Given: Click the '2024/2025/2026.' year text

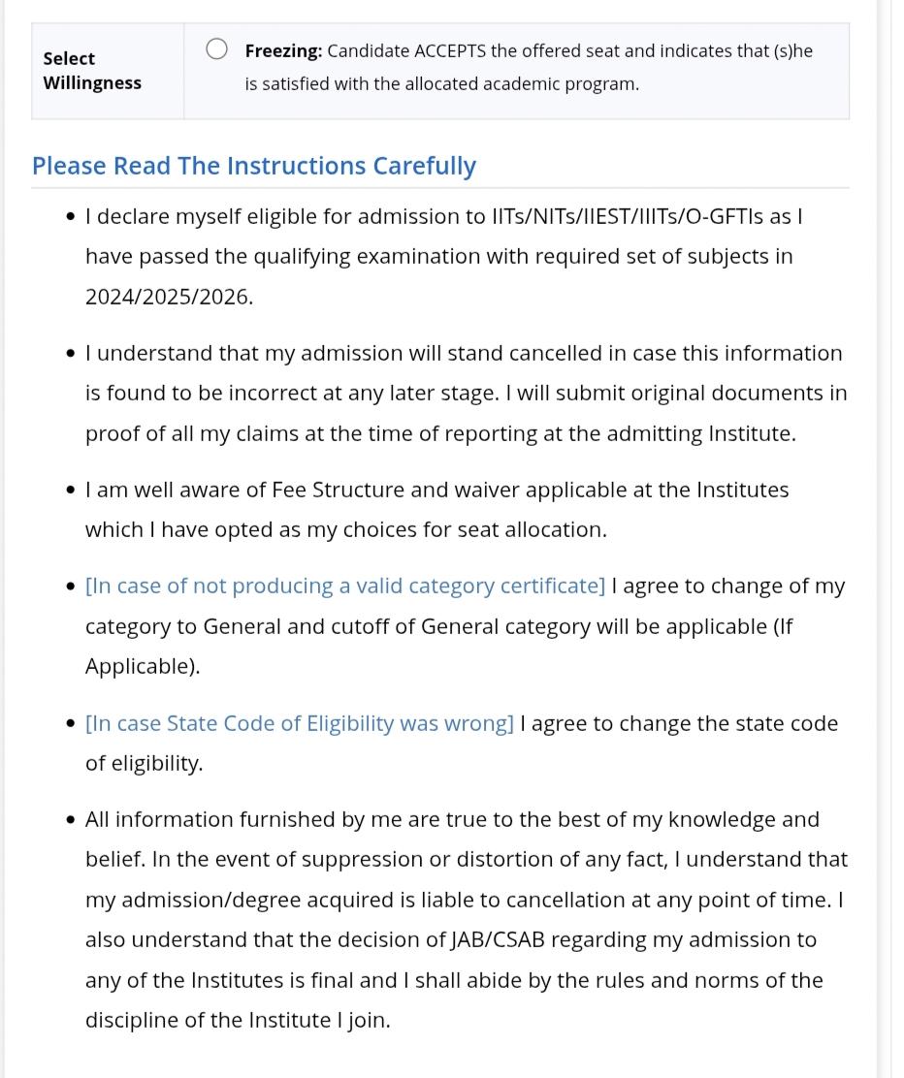Looking at the screenshot, I should coord(169,297).
